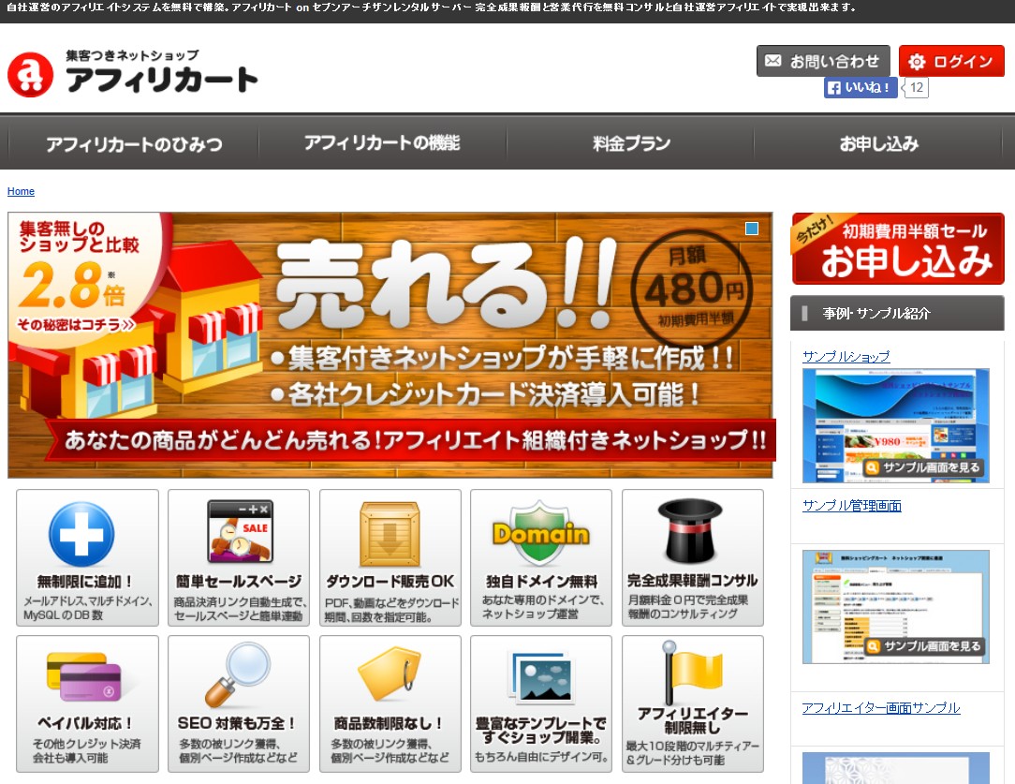The height and width of the screenshot is (784, 1015).
Task: Click the blue plus icon for unlimited additions
Action: coord(81,534)
